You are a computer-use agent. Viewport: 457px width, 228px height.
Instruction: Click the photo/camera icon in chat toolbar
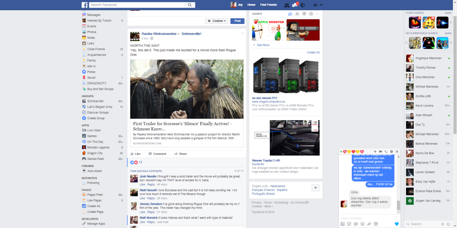(376, 224)
